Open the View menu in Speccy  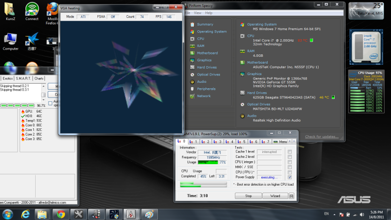(198, 13)
